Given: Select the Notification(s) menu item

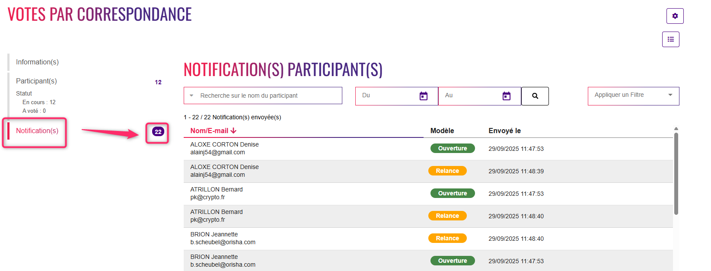Looking at the screenshot, I should 37,131.
